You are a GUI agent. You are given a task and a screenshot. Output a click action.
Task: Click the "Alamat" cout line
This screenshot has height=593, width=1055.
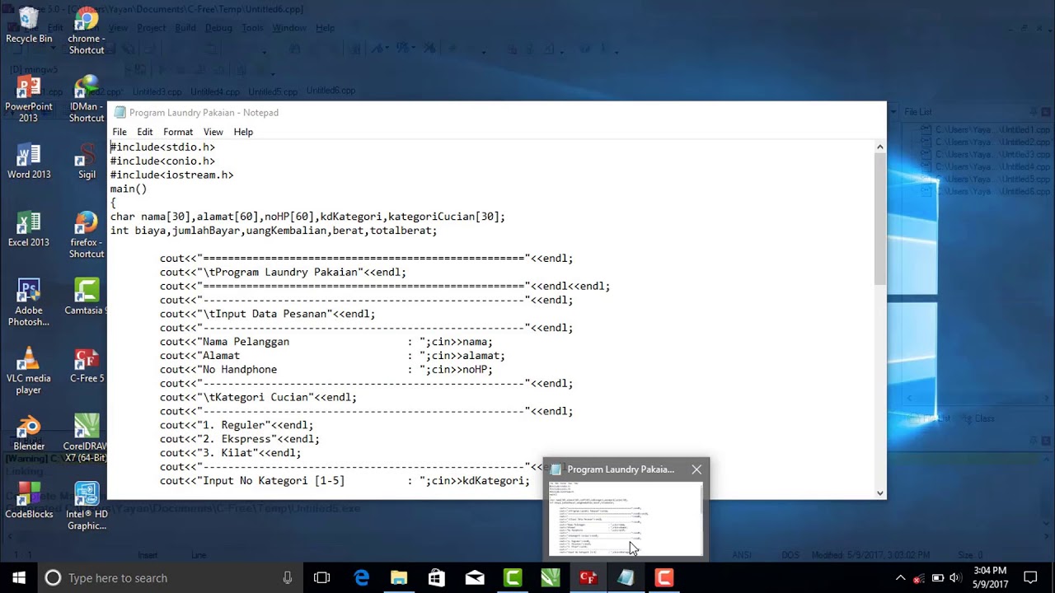pyautogui.click(x=332, y=356)
